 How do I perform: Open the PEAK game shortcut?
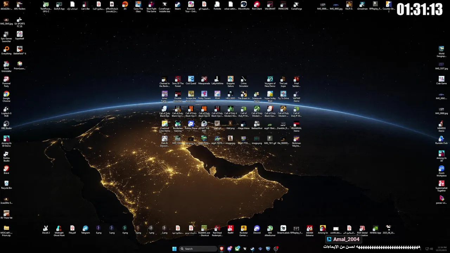[217, 95]
